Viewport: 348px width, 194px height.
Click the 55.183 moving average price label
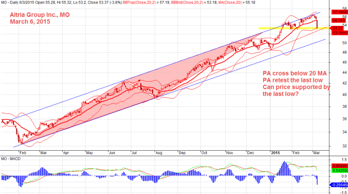click(339, 20)
